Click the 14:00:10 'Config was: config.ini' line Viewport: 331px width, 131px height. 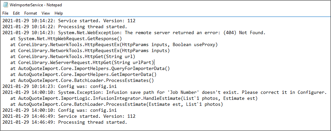(x=60, y=110)
